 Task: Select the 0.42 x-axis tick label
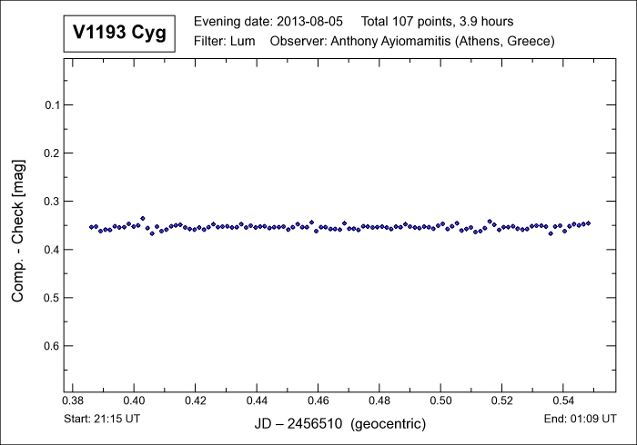tap(196, 400)
